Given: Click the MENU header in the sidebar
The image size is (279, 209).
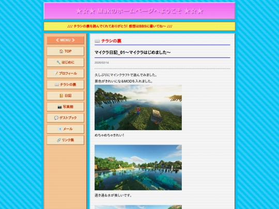Looking at the screenshot, I should click(x=65, y=40).
